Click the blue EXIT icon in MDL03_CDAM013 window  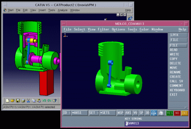pyautogui.click(x=154, y=113)
